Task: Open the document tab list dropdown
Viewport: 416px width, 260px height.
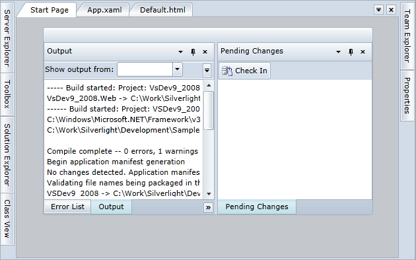Action: click(x=378, y=10)
